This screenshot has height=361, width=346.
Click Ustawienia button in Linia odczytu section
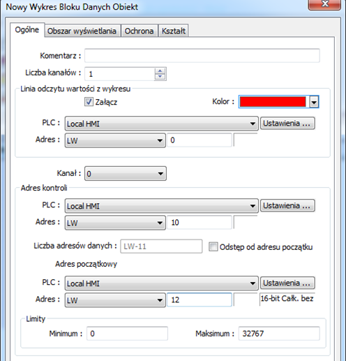point(287,123)
